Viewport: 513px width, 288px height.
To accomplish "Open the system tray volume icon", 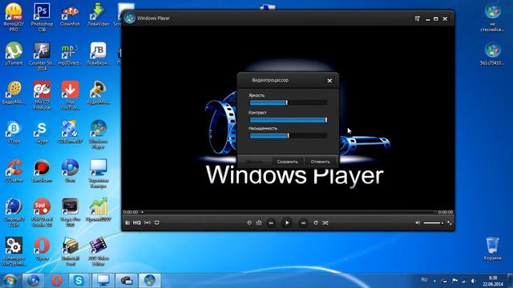I will click(473, 281).
